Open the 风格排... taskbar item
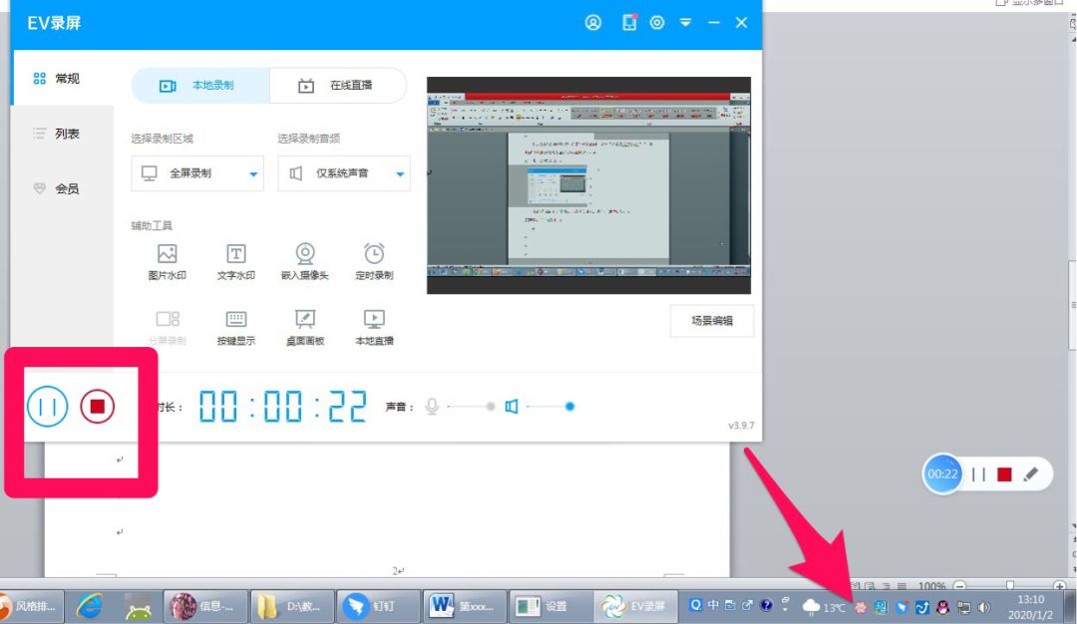Image resolution: width=1077 pixels, height=624 pixels. coord(30,606)
